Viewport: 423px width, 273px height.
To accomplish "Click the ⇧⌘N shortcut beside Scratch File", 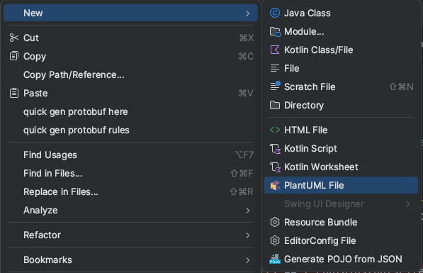I will pyautogui.click(x=401, y=87).
